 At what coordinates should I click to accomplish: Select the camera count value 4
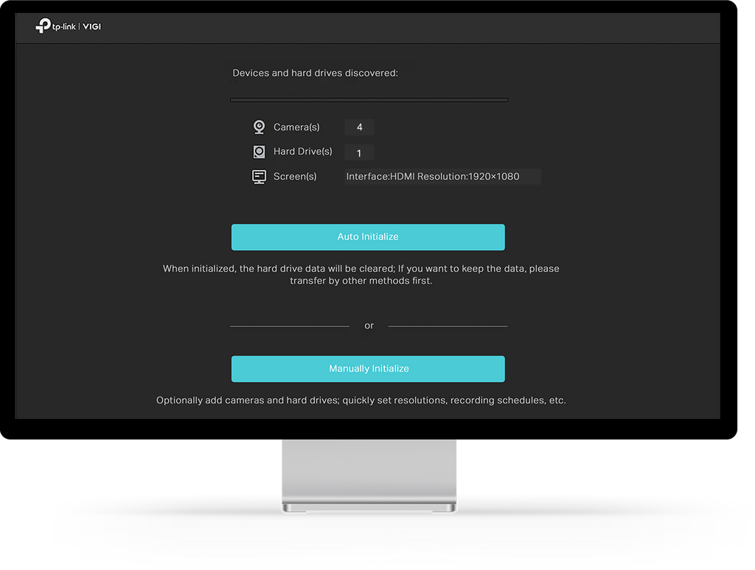(x=359, y=127)
